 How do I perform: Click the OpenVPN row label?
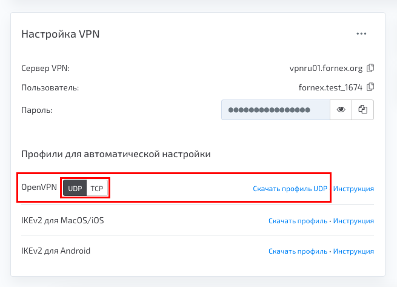point(39,187)
